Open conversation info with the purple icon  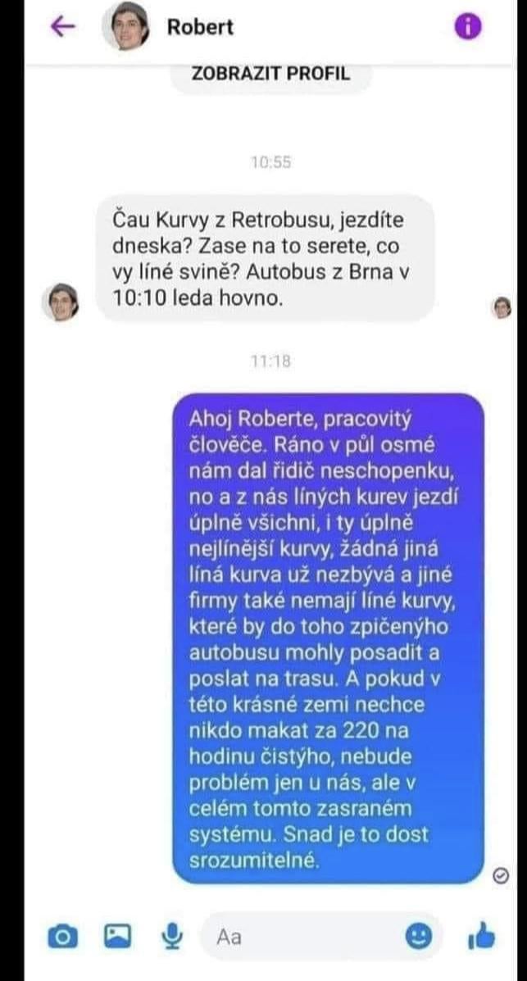[x=467, y=26]
